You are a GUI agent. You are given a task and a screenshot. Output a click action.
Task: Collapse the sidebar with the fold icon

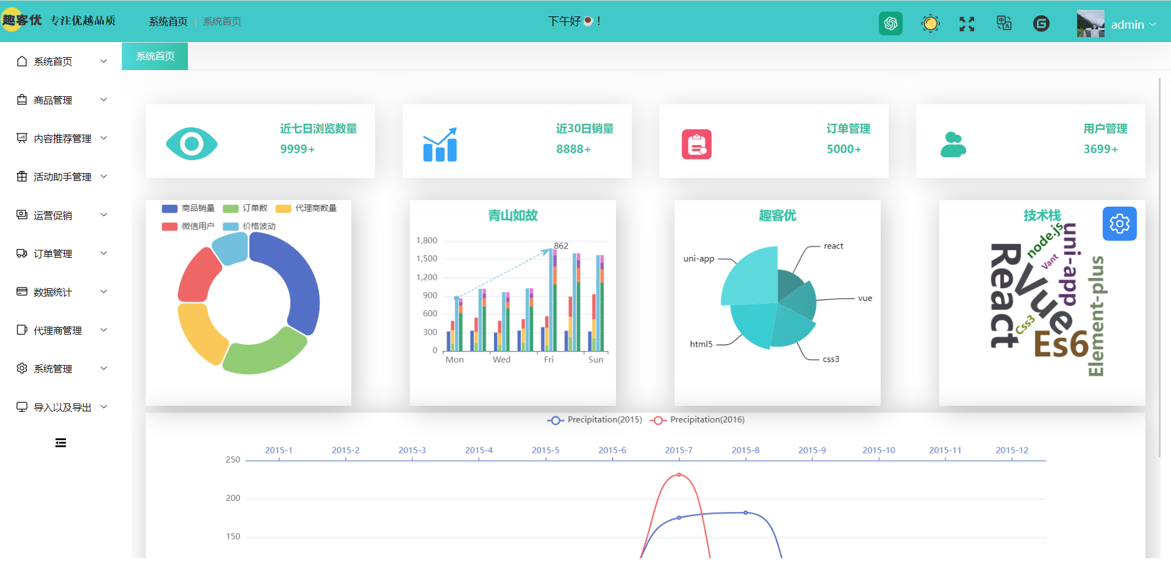click(60, 442)
